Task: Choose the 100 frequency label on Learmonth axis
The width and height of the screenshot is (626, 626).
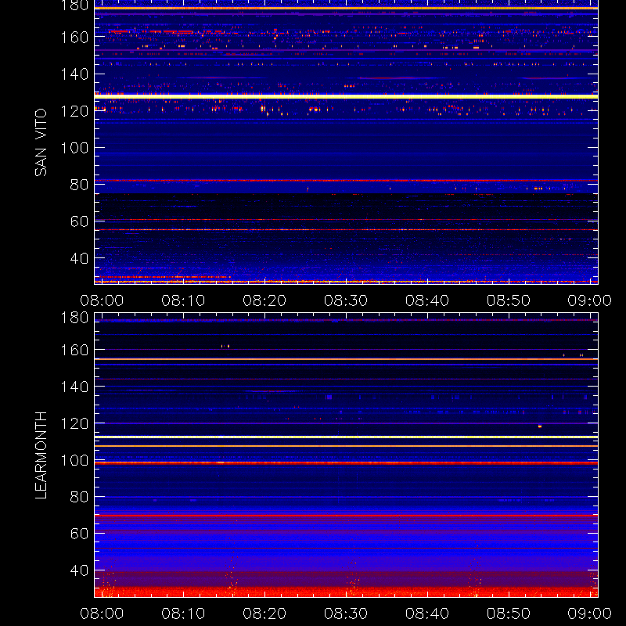Action: point(74,461)
